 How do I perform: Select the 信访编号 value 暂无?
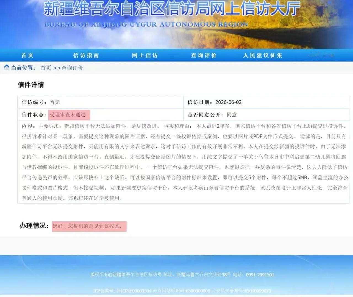coord(55,102)
